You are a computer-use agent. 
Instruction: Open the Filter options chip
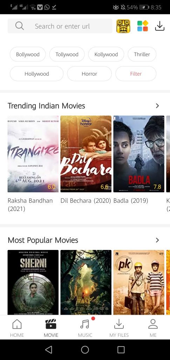point(136,74)
